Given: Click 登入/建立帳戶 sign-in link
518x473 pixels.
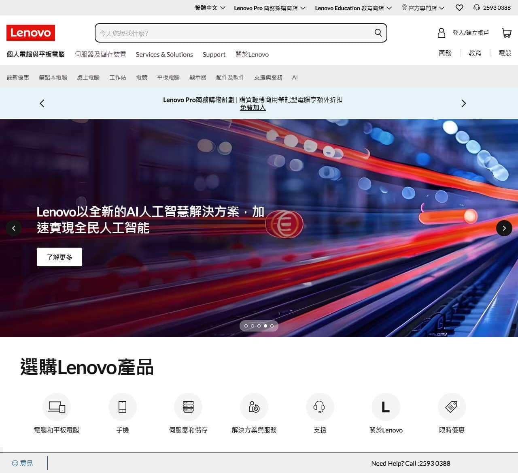Looking at the screenshot, I should tap(471, 33).
